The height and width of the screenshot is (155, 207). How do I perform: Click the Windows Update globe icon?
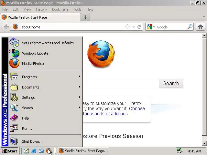click(x=14, y=53)
